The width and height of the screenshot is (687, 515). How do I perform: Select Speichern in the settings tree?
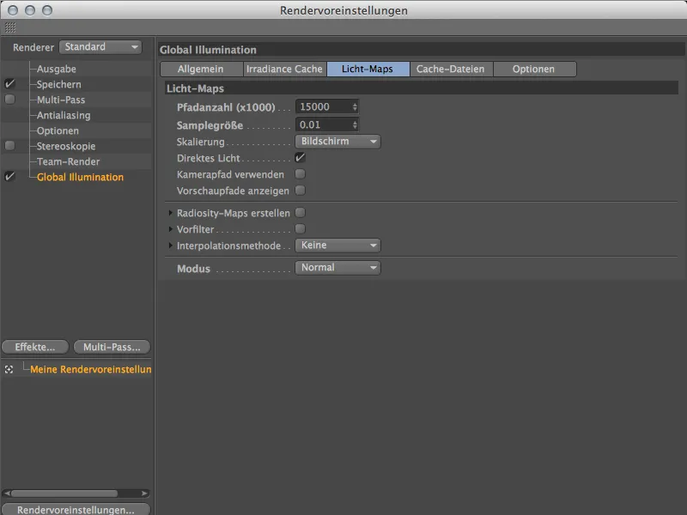click(x=58, y=84)
